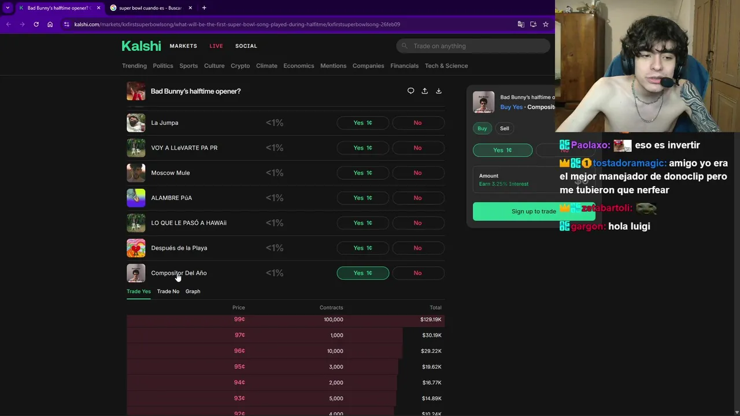Click the Compositor Del Año thumbnail
Image resolution: width=740 pixels, height=416 pixels.
click(136, 273)
